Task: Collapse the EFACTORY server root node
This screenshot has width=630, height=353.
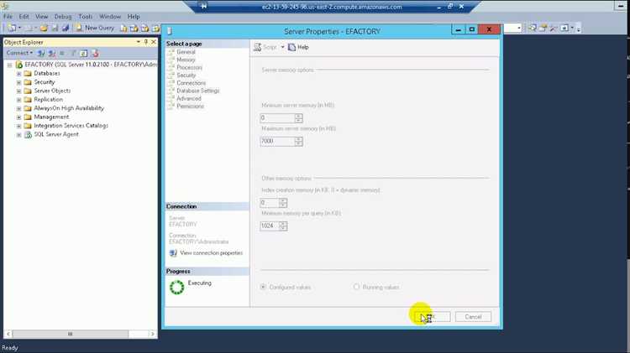Action: [x=9, y=65]
